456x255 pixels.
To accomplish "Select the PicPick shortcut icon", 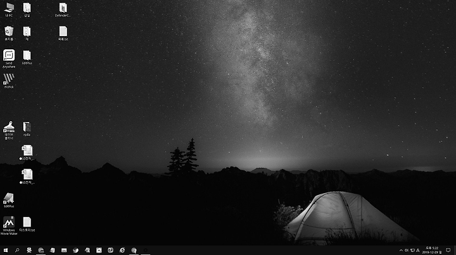I will 9,81.
